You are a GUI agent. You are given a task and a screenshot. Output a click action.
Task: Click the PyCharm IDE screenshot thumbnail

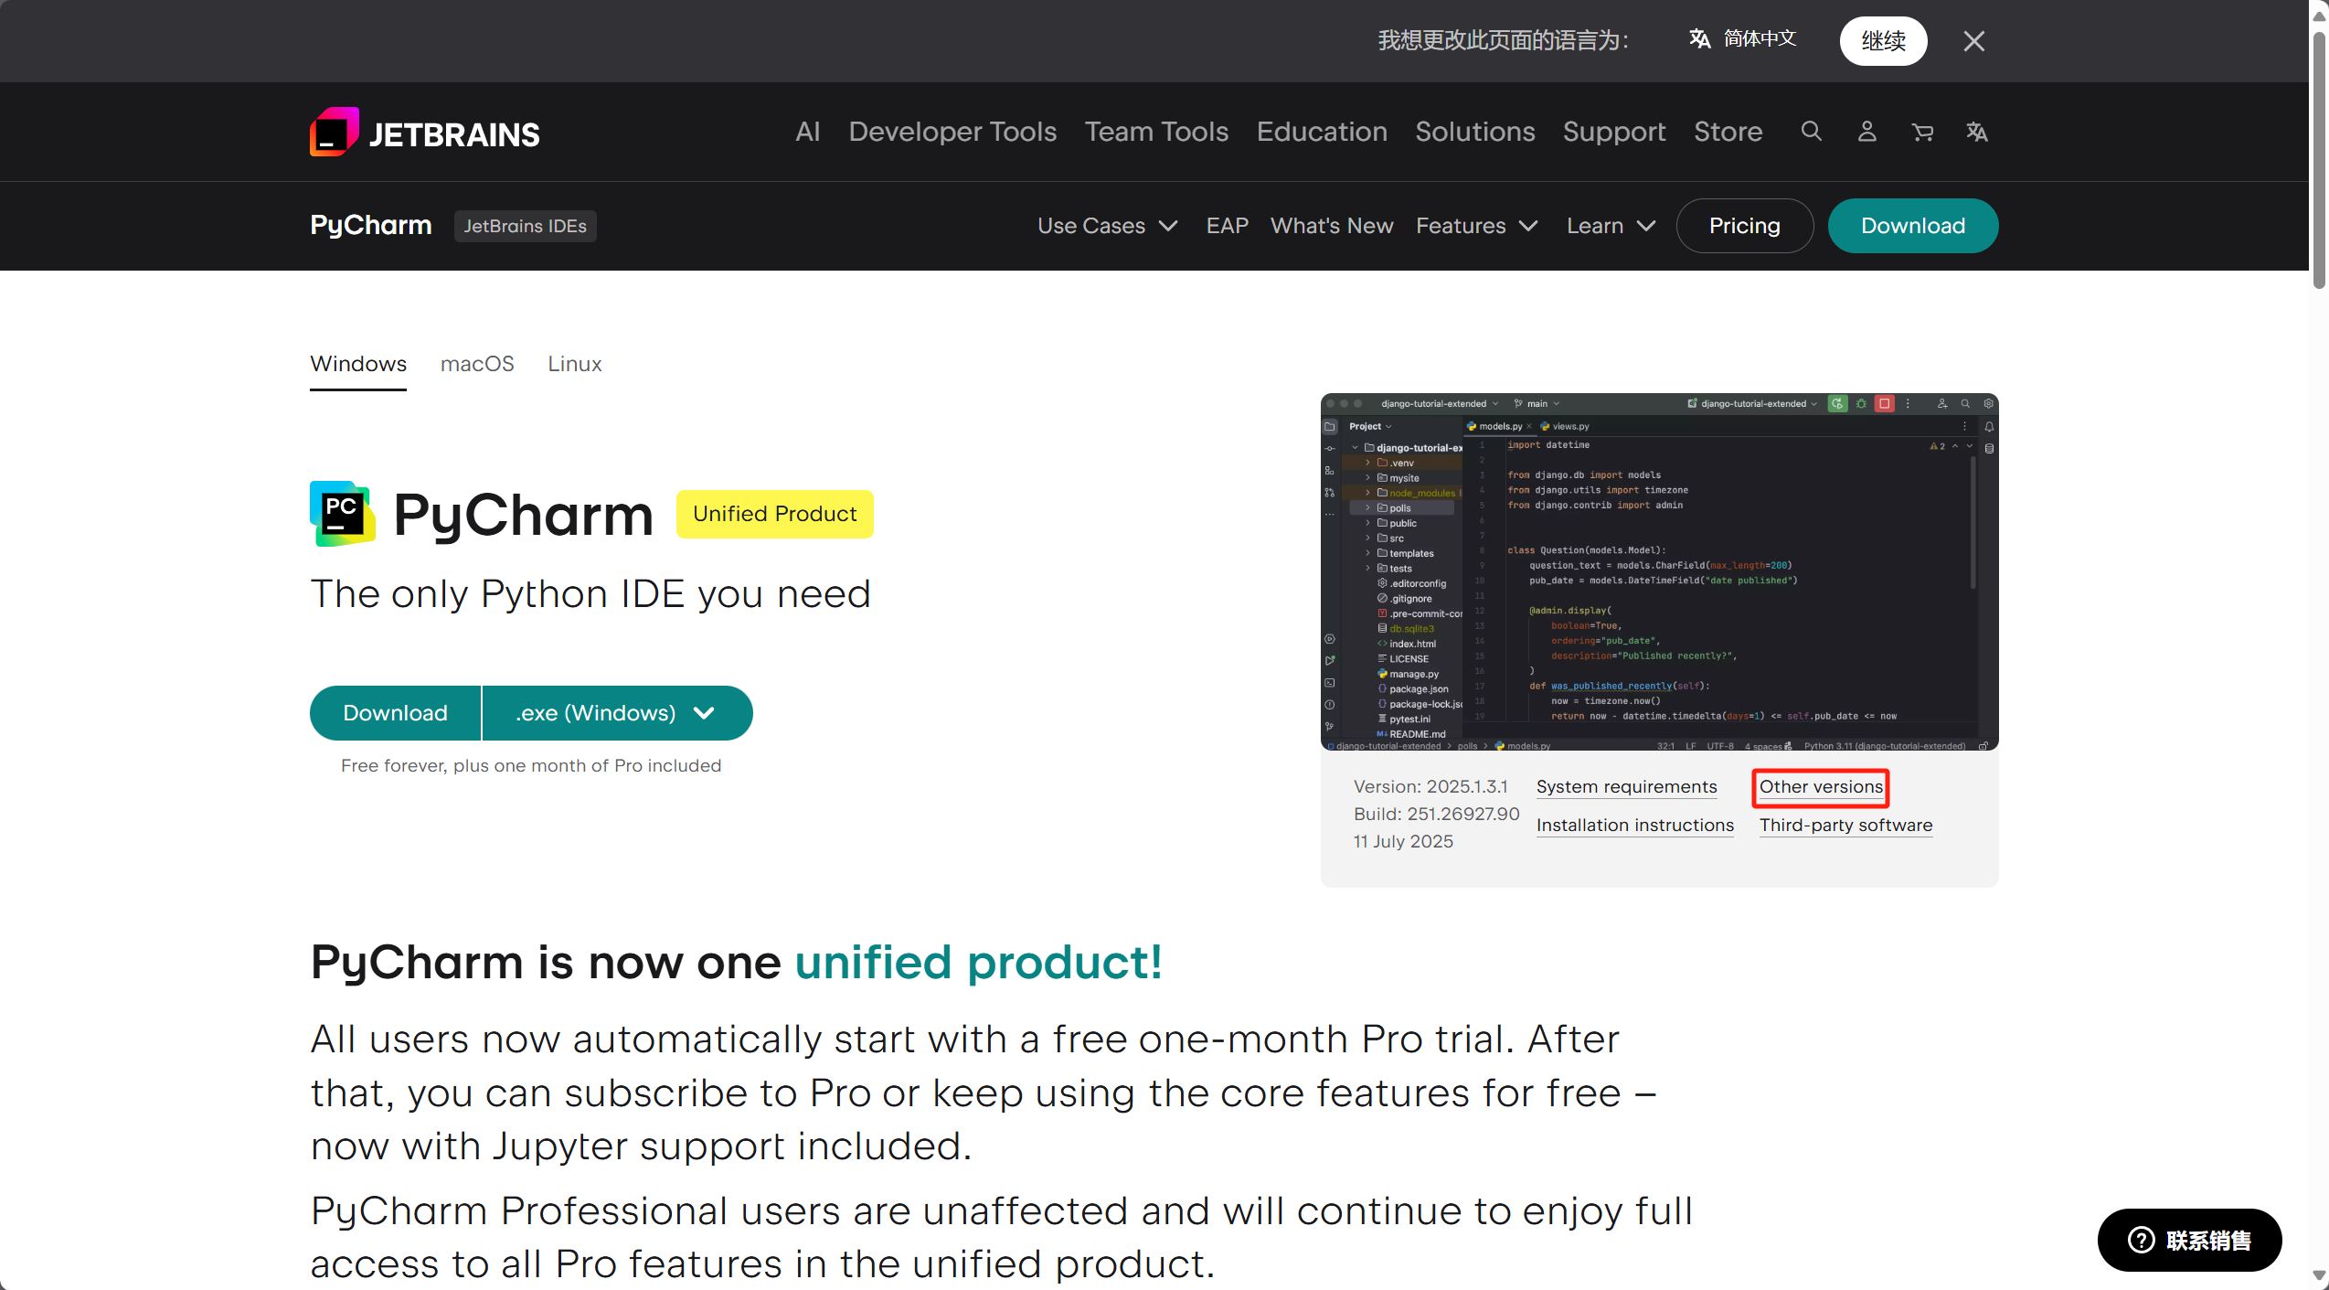coord(1658,571)
